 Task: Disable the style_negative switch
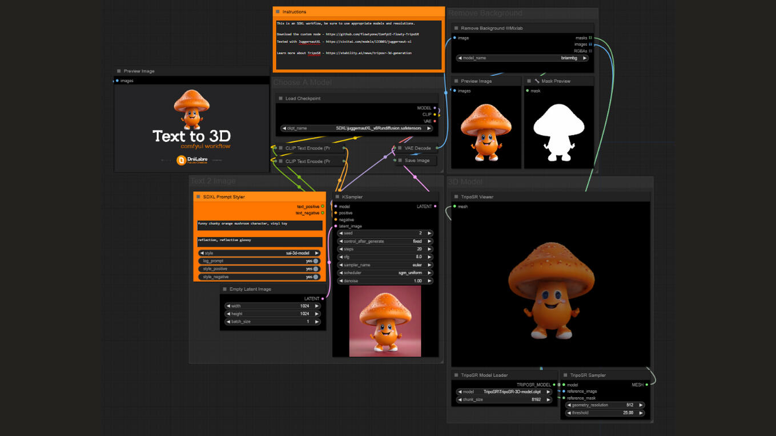click(x=315, y=277)
